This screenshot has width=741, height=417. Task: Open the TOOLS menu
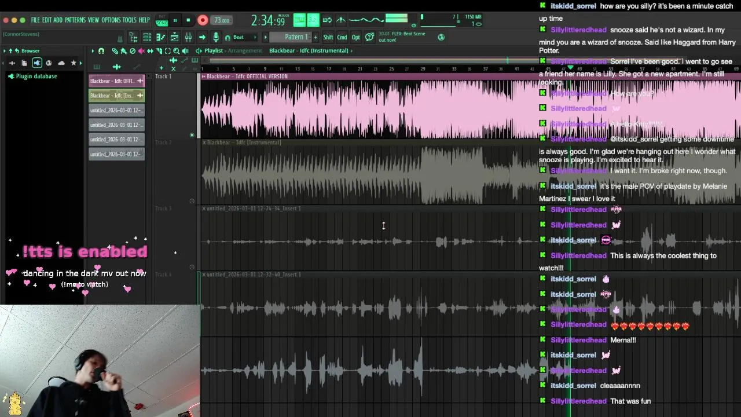130,20
